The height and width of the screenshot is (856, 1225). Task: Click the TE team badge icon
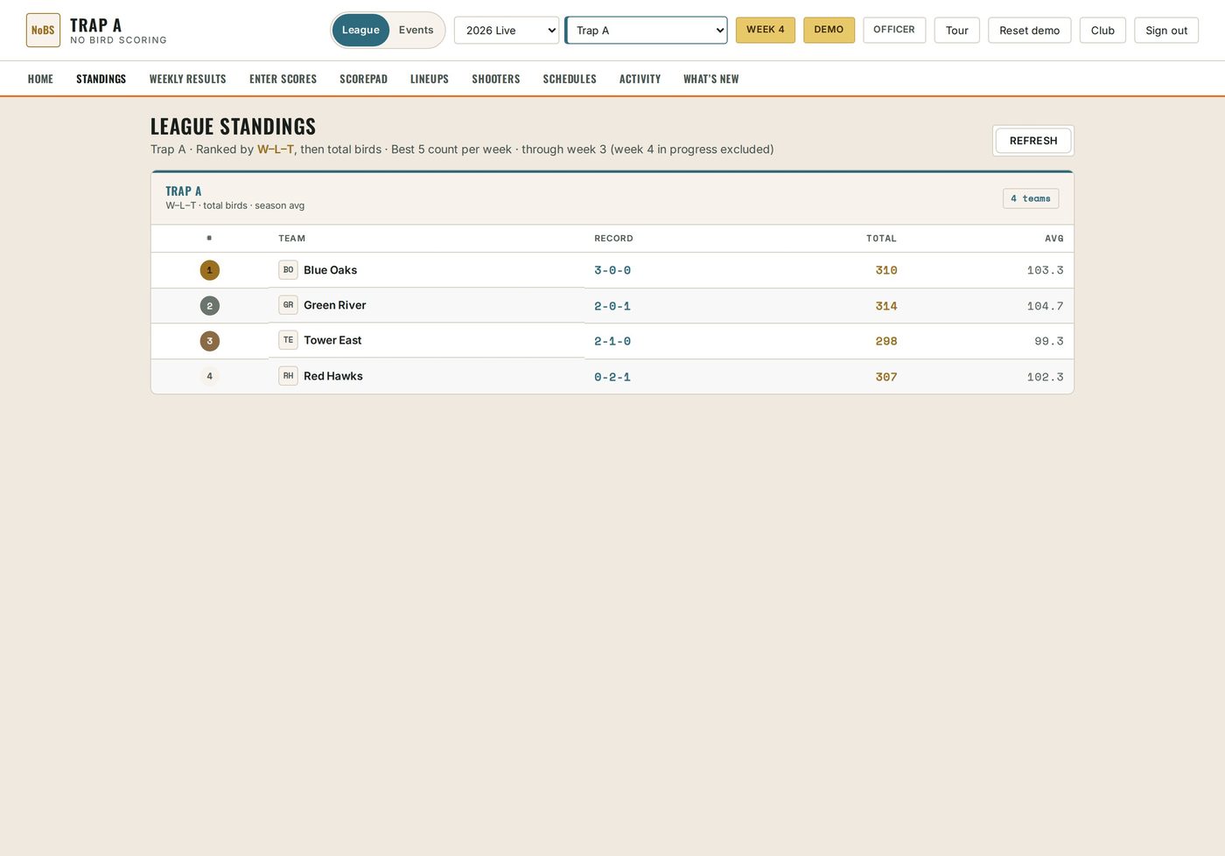(288, 340)
